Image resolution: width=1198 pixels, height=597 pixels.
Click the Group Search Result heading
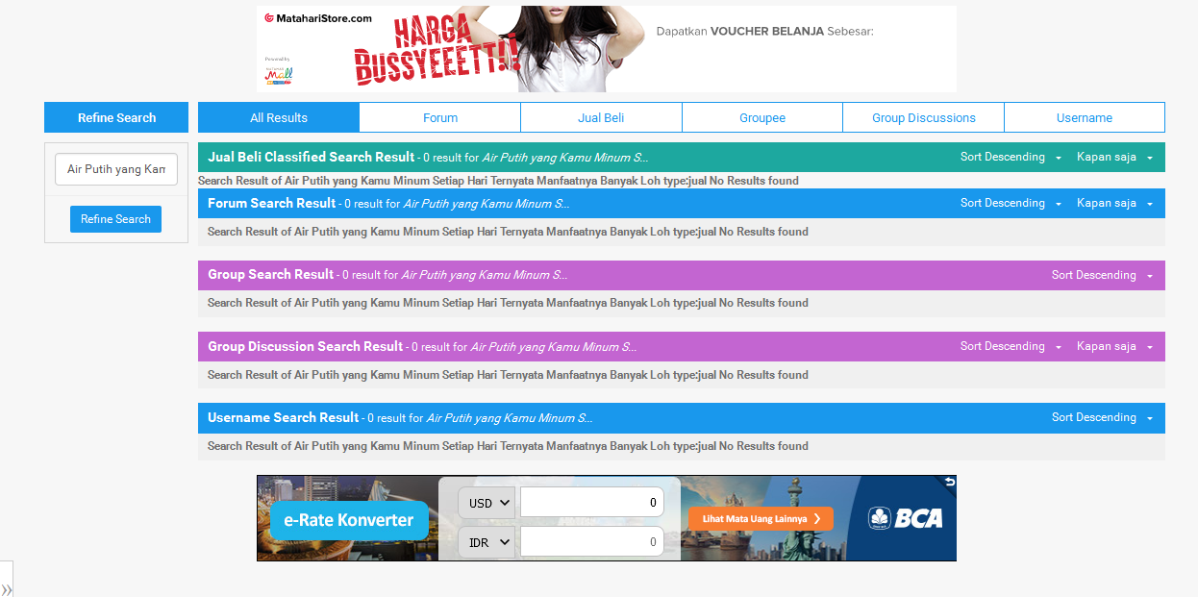click(271, 274)
